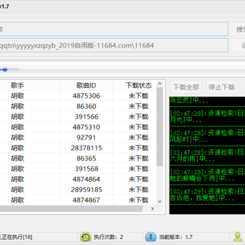The width and height of the screenshot is (245, 245).
Task: Select the row with song ID 4875306
Action: [x=78, y=96]
